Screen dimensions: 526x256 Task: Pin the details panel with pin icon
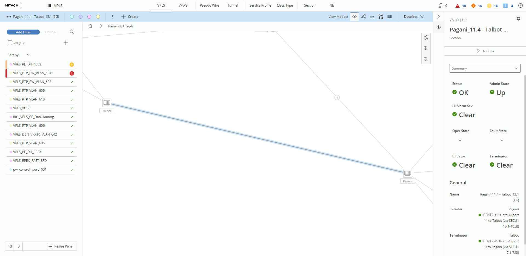(x=518, y=19)
